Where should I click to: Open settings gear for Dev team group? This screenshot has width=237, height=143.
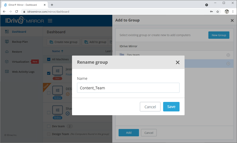(228, 55)
